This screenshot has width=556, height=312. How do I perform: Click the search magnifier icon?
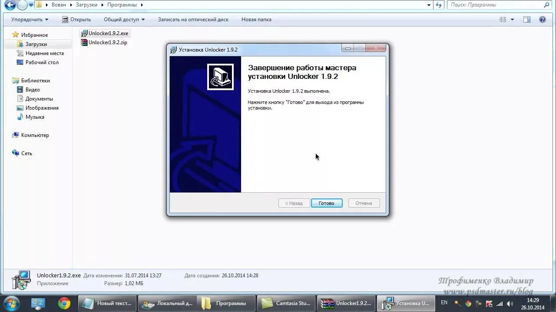(x=547, y=5)
